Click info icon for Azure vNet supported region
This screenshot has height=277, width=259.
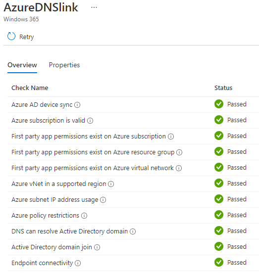click(111, 184)
